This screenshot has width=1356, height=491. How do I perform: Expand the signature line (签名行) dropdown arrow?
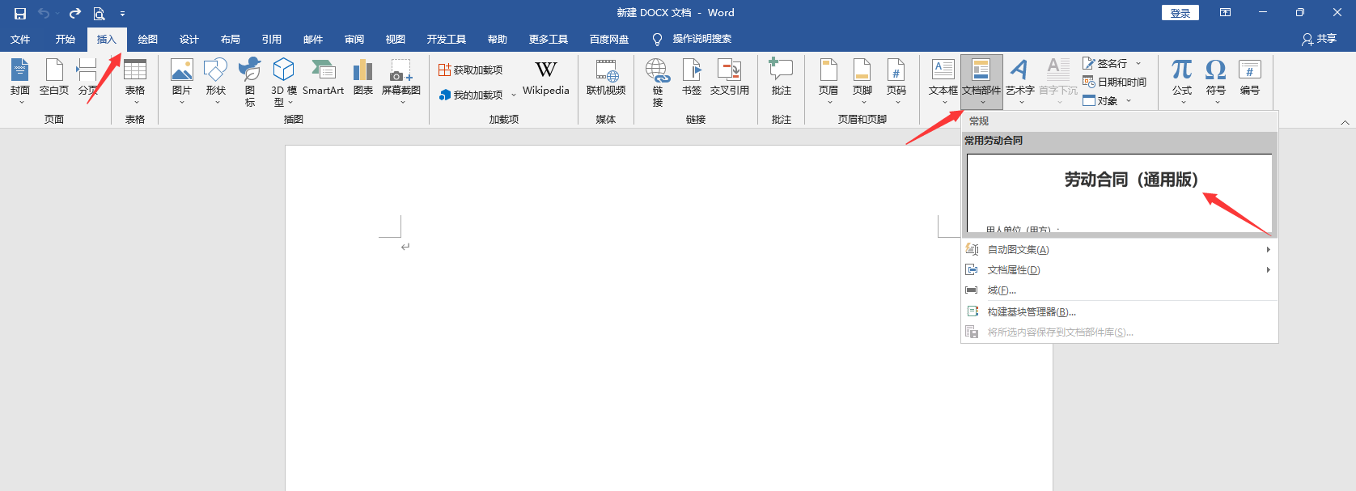[x=1138, y=63]
